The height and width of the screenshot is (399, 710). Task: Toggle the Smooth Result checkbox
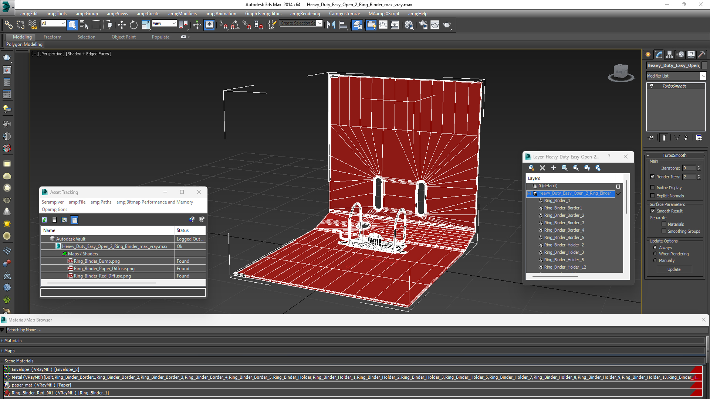(653, 211)
